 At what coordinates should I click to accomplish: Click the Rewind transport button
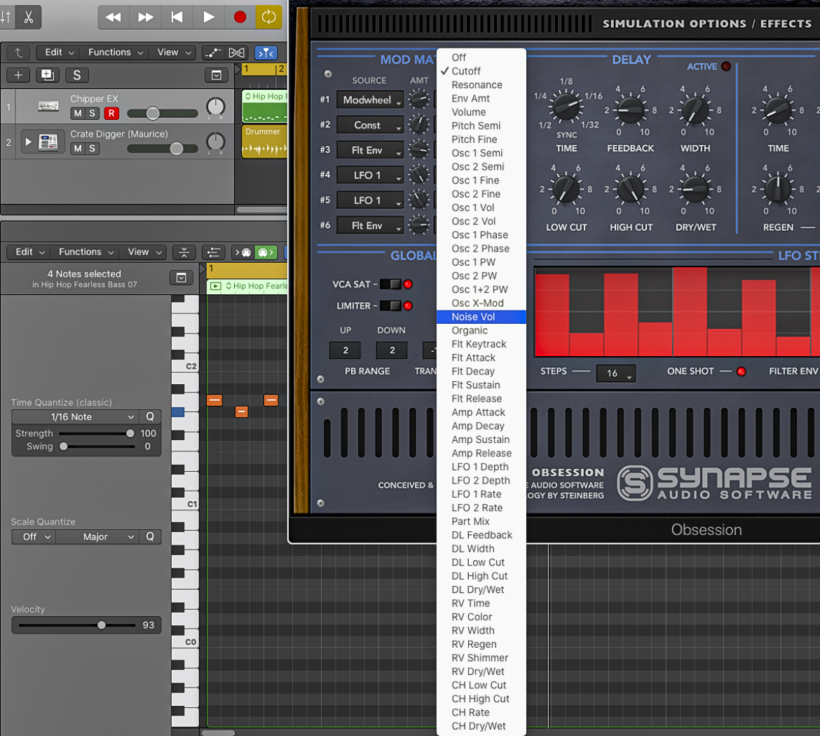tap(114, 18)
